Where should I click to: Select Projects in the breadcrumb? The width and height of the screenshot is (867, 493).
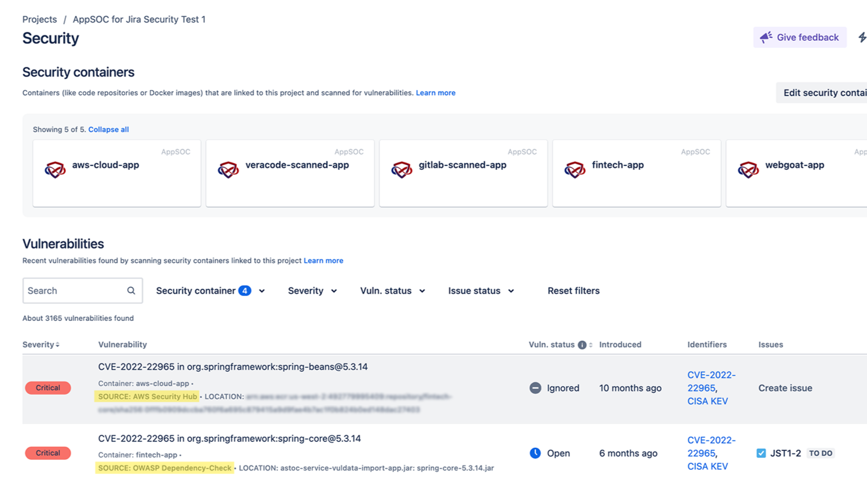pyautogui.click(x=39, y=19)
